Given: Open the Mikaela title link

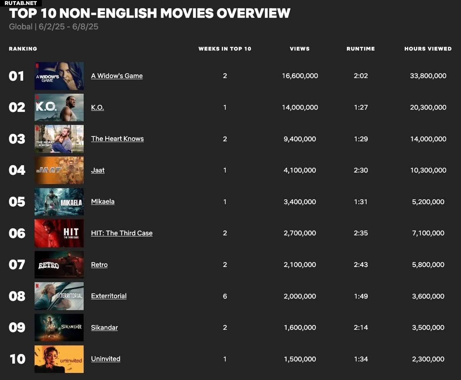Looking at the screenshot, I should tap(103, 201).
